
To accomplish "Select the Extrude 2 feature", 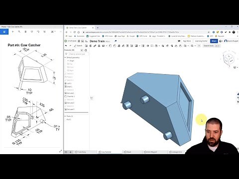I will point(69,103).
